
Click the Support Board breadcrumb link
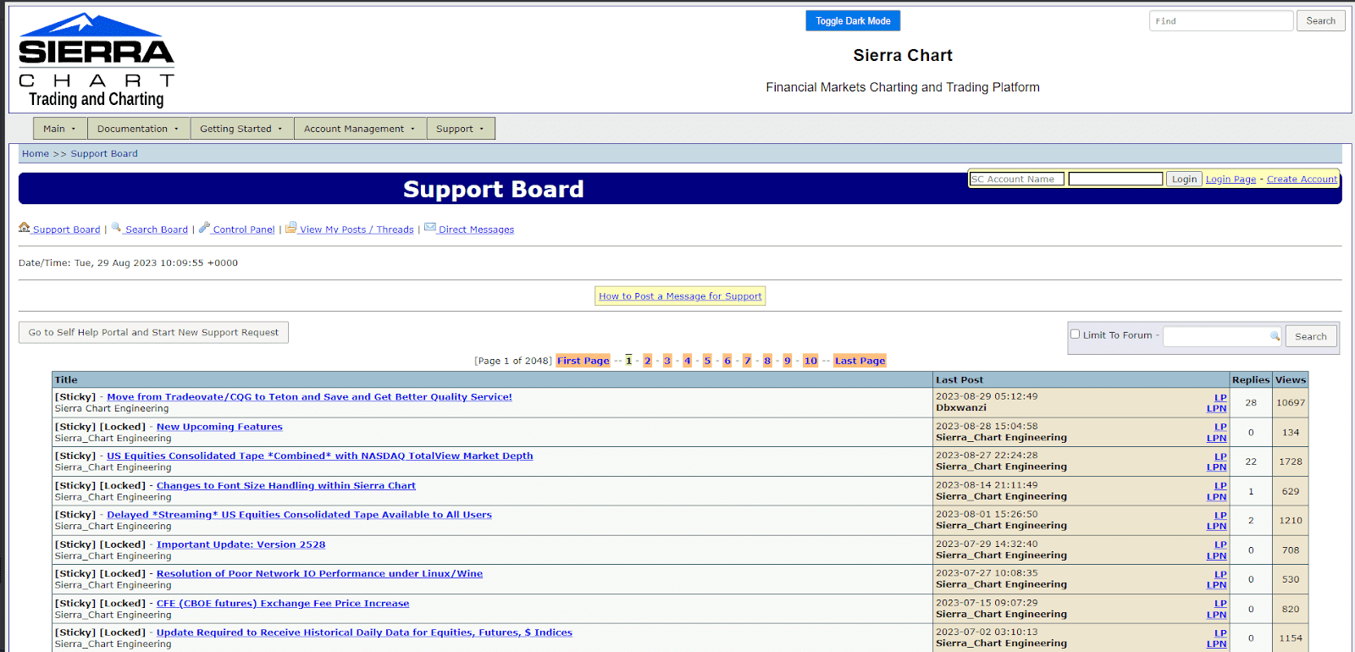pos(104,153)
